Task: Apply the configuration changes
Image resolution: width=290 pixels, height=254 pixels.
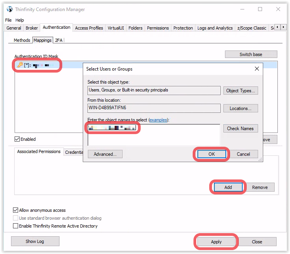Action: click(216, 242)
